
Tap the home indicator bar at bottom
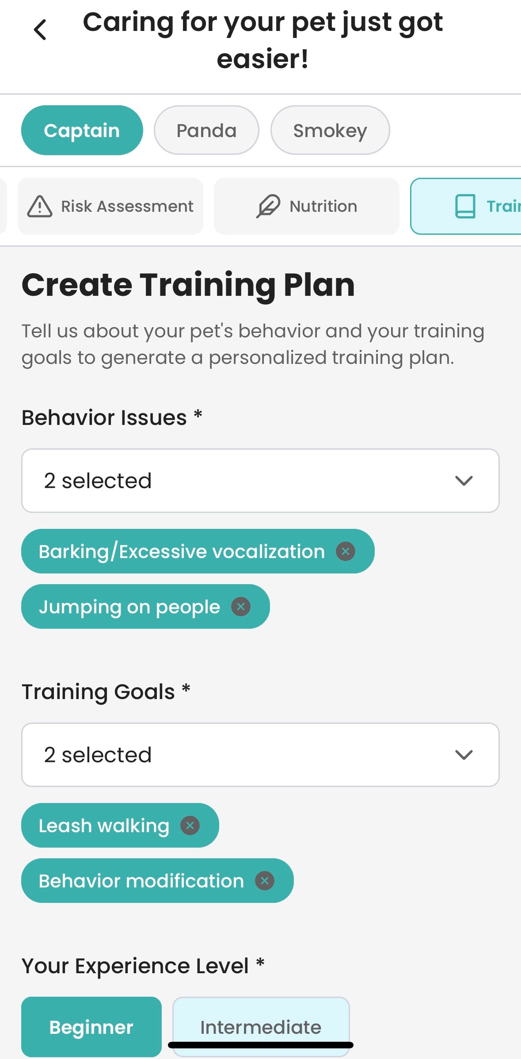260,1044
